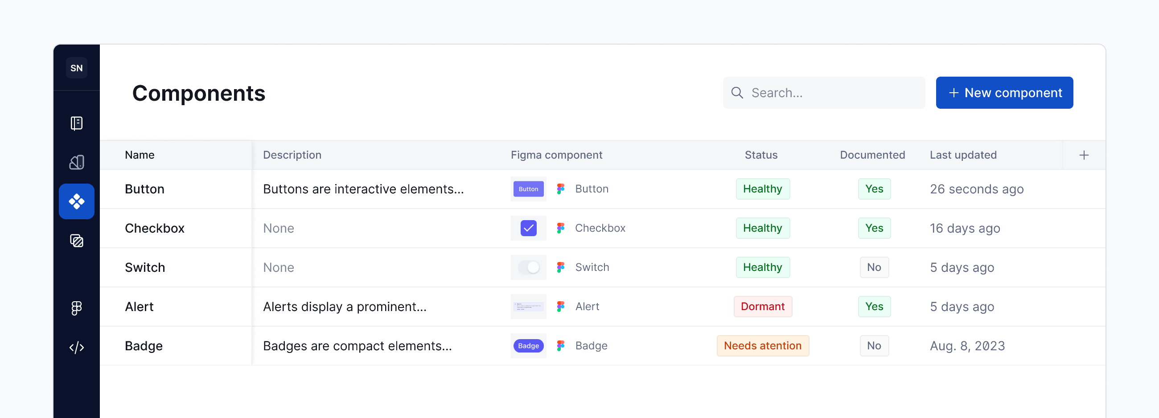1159x418 pixels.
Task: Click the Name column header
Action: coord(140,155)
